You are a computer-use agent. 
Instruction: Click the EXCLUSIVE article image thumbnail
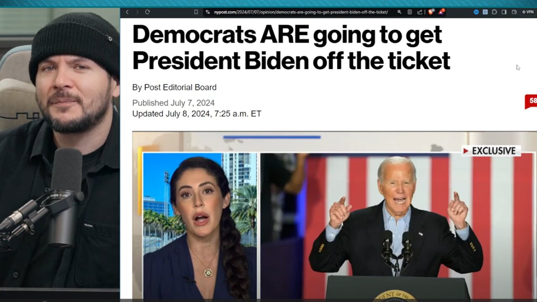coord(334,215)
